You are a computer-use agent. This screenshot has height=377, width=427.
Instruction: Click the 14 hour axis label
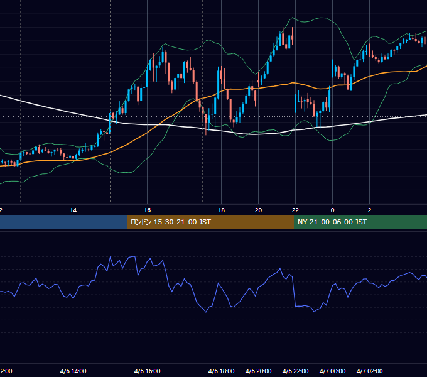73,210
